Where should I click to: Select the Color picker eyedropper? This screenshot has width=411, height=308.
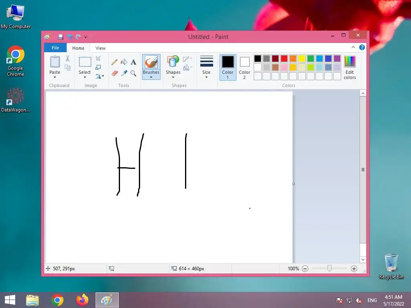click(124, 73)
